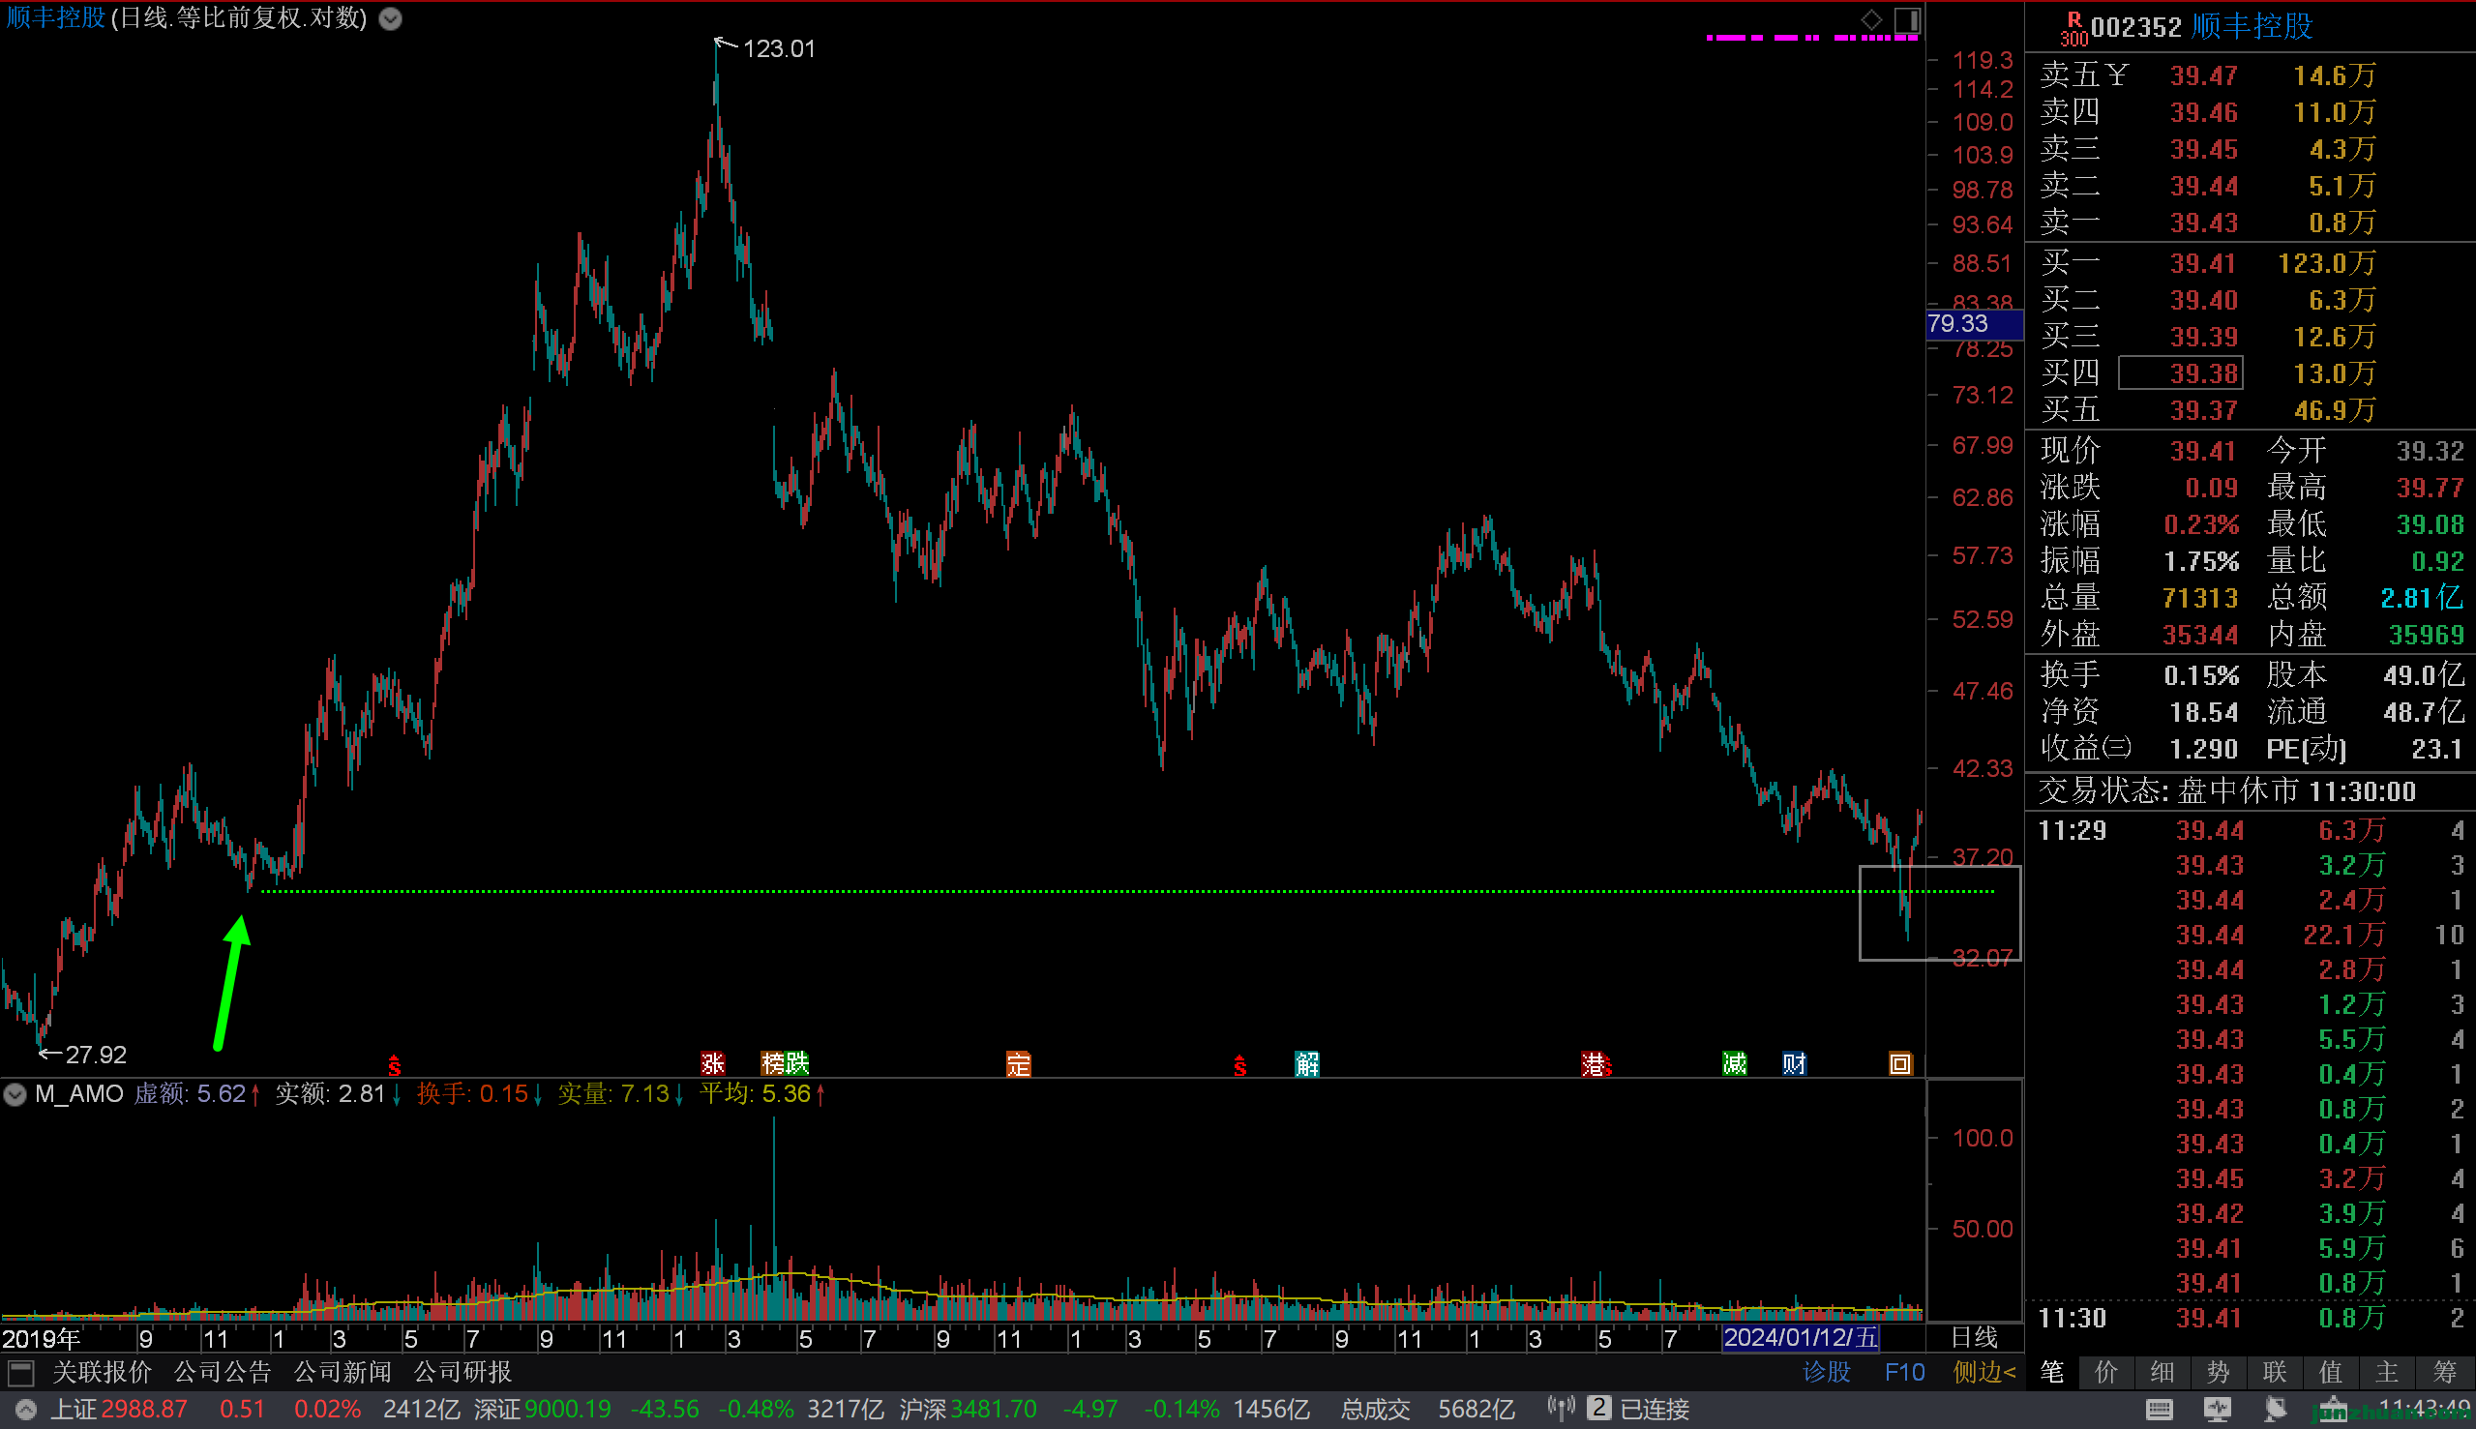This screenshot has width=2476, height=1429.
Task: Click the M_AMO indicator name
Action: (79, 1093)
